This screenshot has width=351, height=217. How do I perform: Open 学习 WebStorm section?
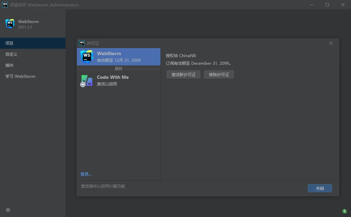click(x=33, y=76)
